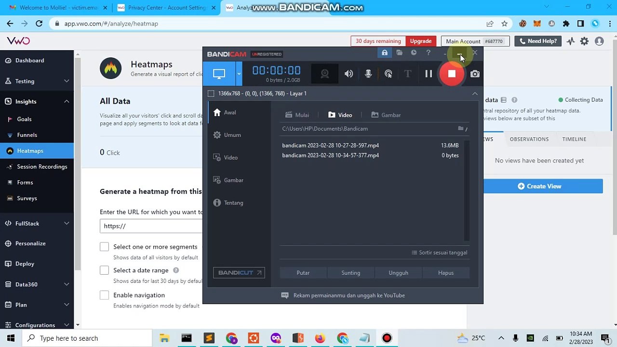Toggle microphone recording in Bandicam
Image resolution: width=617 pixels, height=347 pixels.
368,74
